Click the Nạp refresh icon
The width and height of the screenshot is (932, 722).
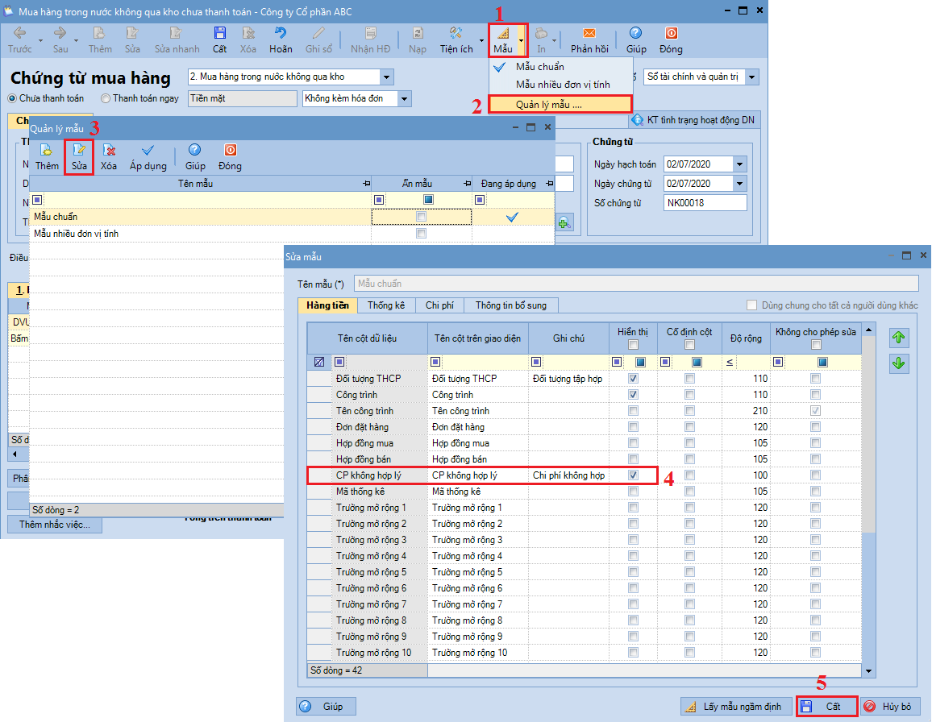click(418, 33)
